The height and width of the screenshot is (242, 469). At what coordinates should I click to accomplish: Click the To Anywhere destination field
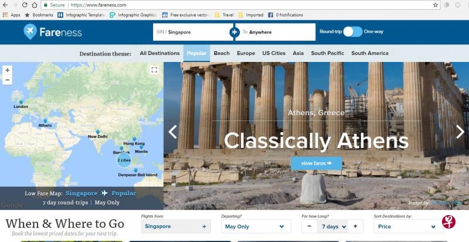[x=275, y=32]
